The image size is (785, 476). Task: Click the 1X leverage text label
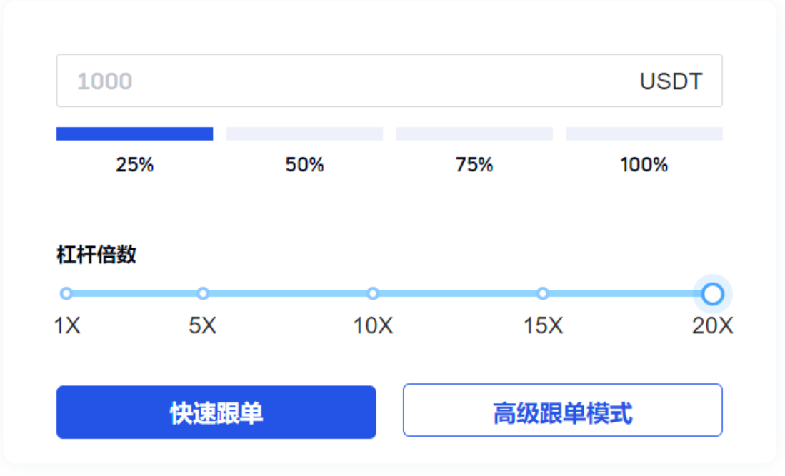point(67,326)
